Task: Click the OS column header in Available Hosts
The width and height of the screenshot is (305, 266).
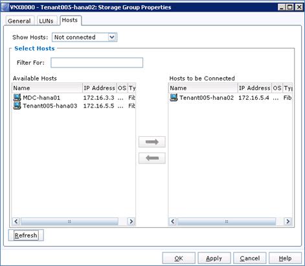Action: pos(122,88)
